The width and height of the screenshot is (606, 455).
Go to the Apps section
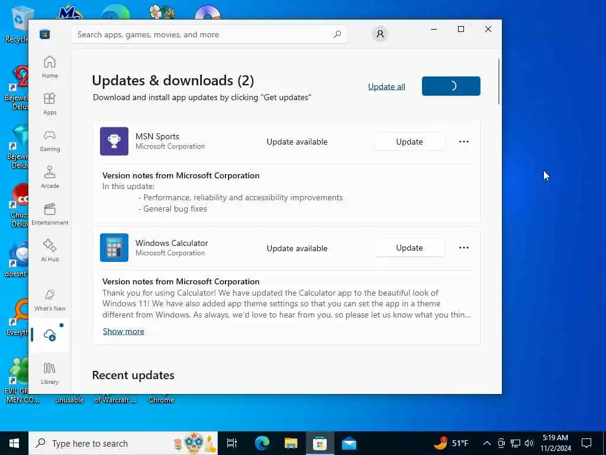(50, 104)
